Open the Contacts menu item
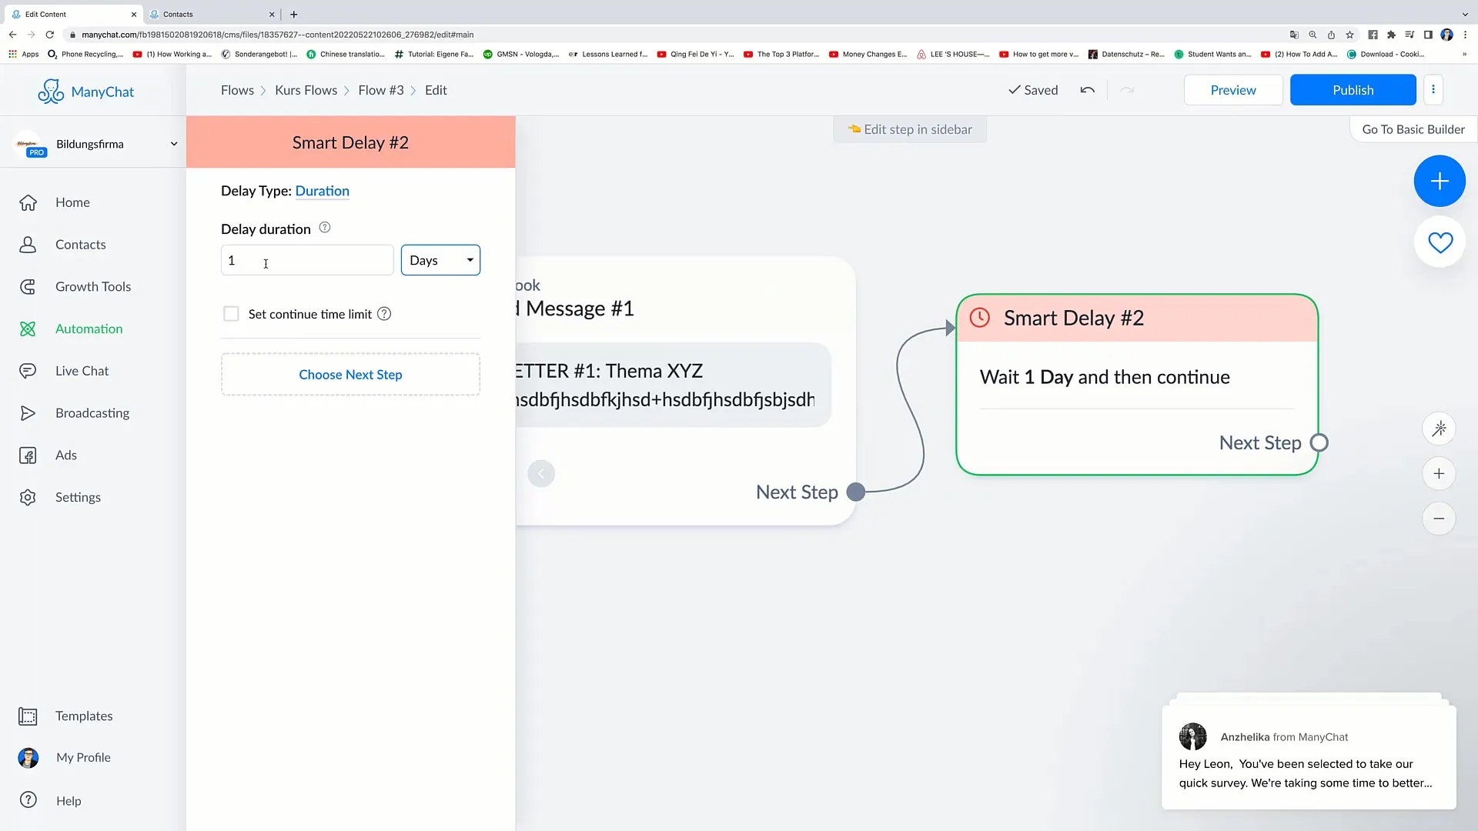This screenshot has width=1478, height=831. tap(81, 245)
